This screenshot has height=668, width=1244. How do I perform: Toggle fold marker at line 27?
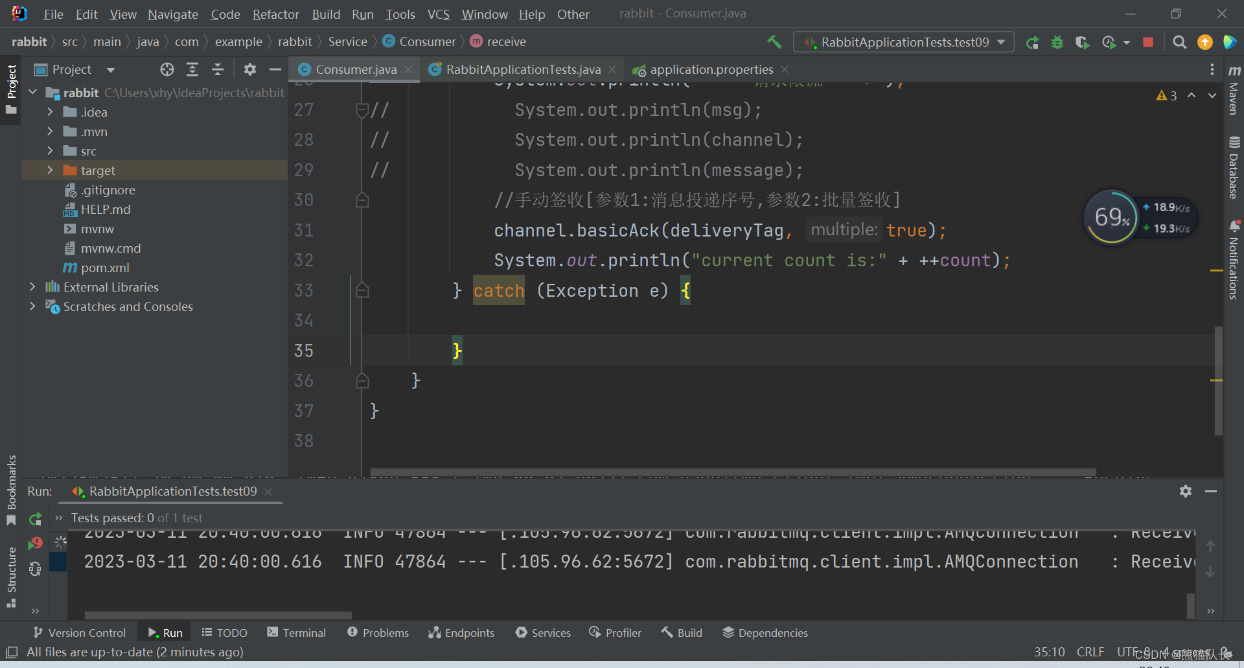[x=362, y=110]
